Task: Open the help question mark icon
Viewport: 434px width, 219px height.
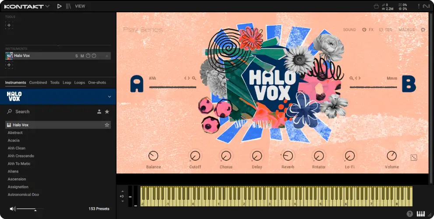Action: (409, 213)
